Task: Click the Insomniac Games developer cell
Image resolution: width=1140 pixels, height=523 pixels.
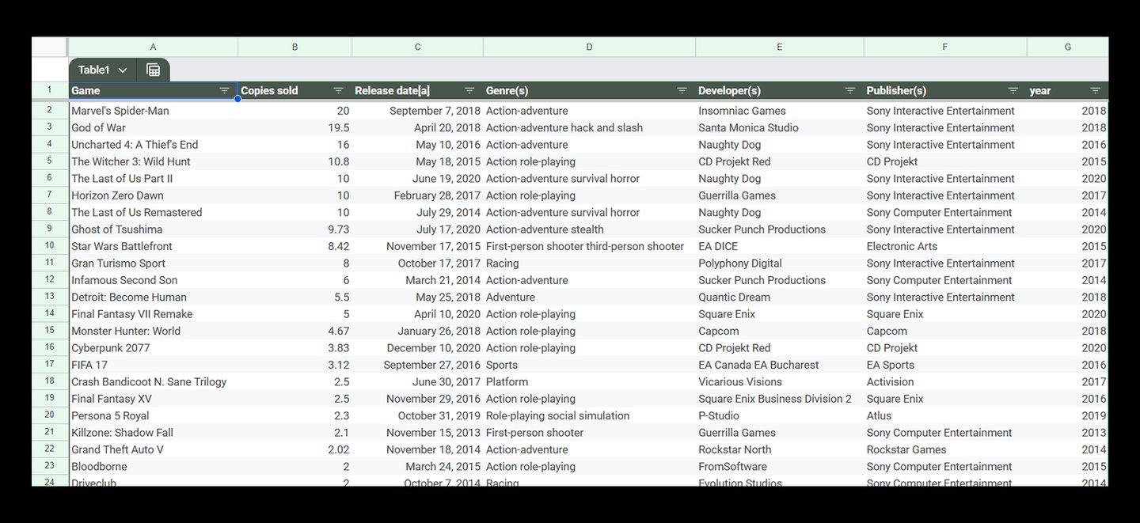Action: [x=780, y=111]
